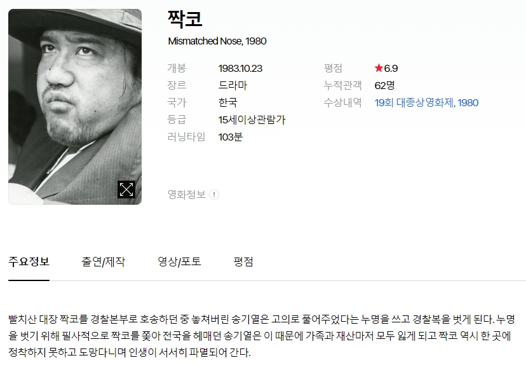Click the 62명 cumulative audience value
526x365 pixels.
coord(384,85)
